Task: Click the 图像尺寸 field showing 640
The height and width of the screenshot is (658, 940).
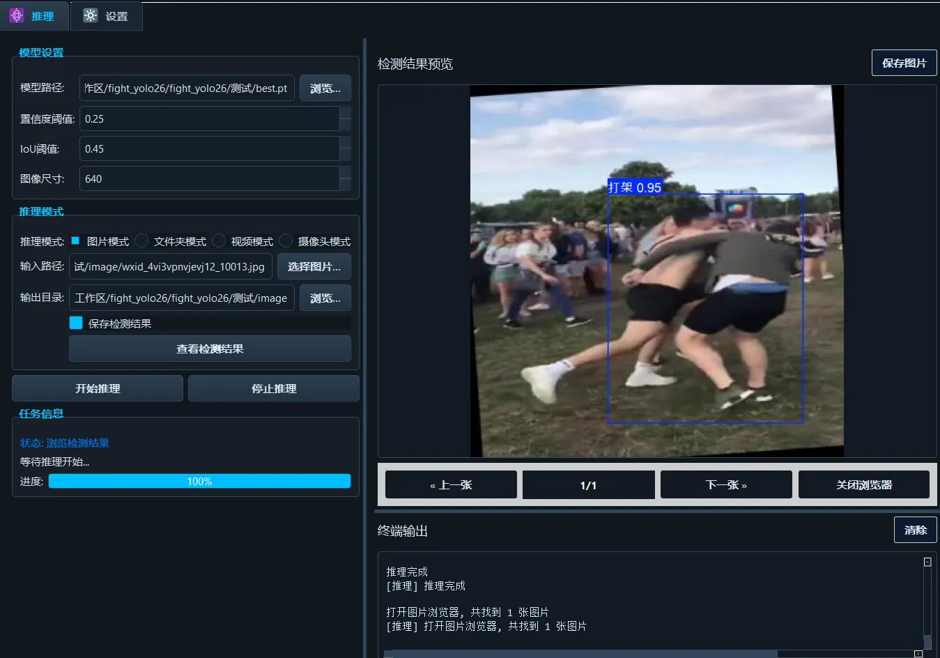Action: (x=210, y=179)
